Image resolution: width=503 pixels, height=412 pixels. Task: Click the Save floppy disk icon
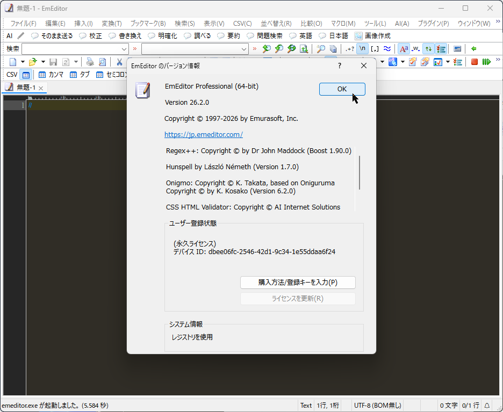[x=53, y=62]
